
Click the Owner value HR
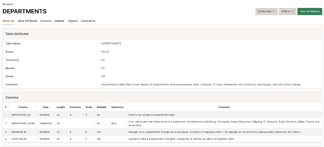pos(103,76)
